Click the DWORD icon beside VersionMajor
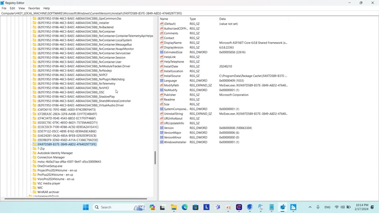The image size is (379, 213). click(x=162, y=133)
